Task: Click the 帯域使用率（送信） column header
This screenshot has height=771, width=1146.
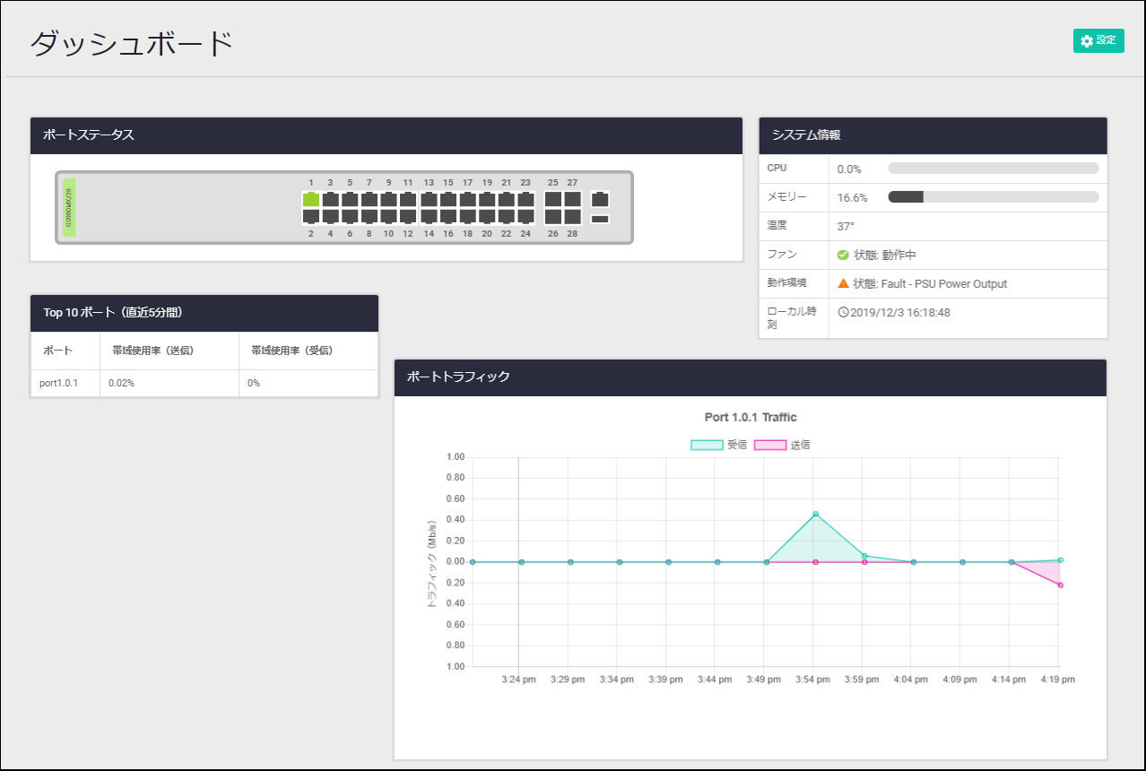Action: click(152, 351)
